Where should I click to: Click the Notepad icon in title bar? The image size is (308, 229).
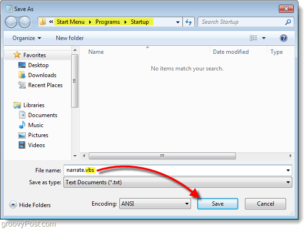9,9
